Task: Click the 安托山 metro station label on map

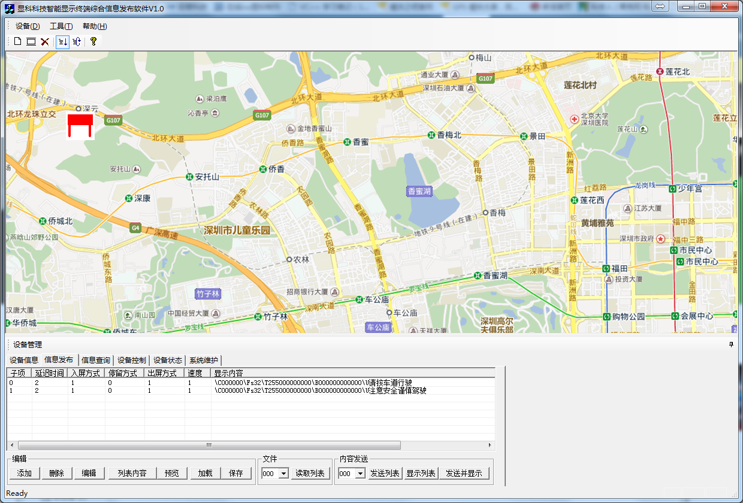Action: click(x=207, y=177)
